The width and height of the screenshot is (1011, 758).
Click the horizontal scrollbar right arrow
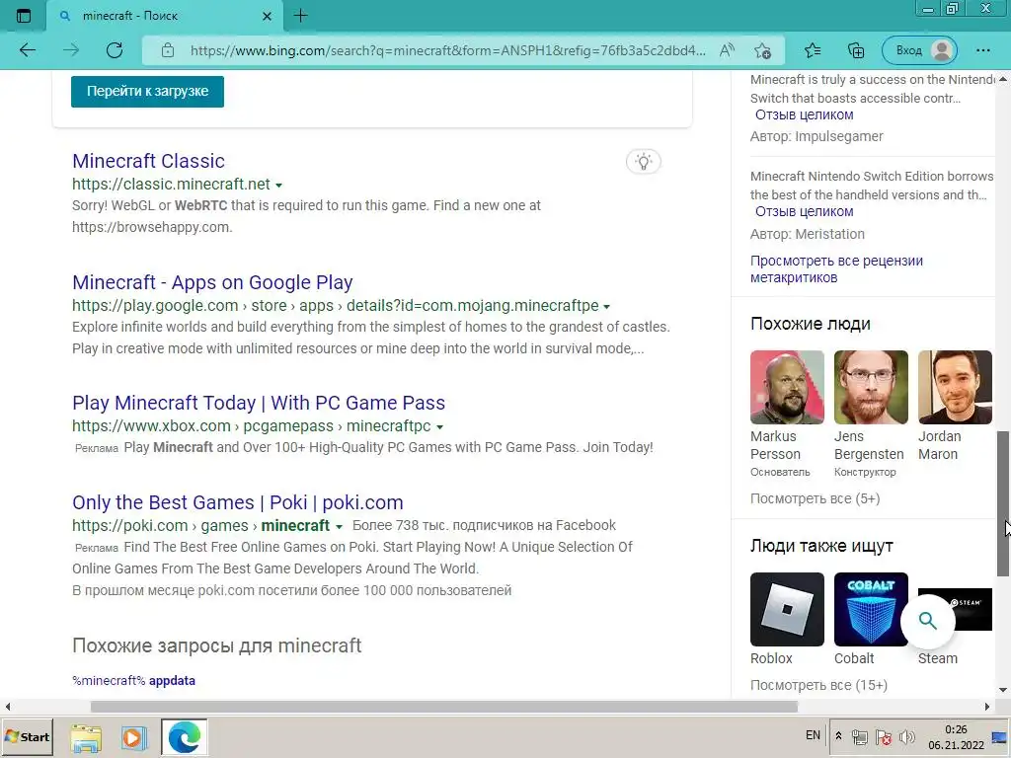(x=987, y=707)
